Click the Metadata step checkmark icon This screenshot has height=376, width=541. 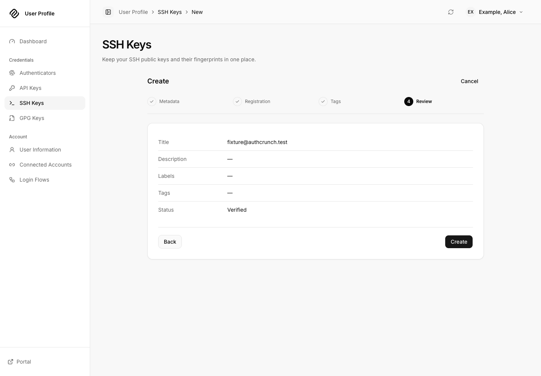[x=152, y=102]
